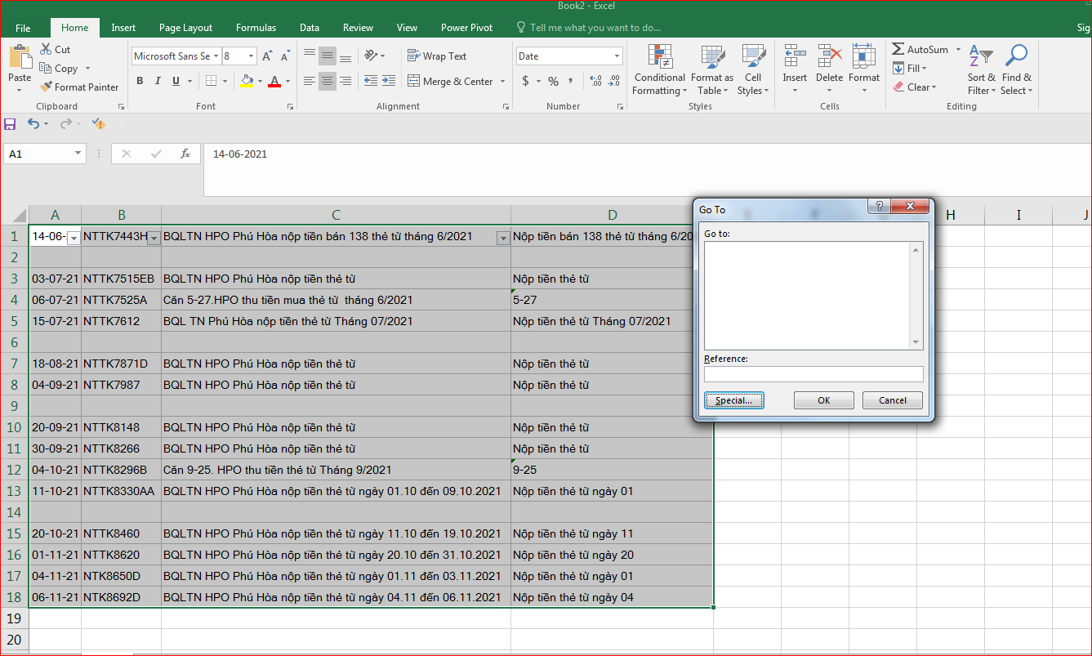Click the Cut scissors icon
The image size is (1092, 656).
click(46, 50)
